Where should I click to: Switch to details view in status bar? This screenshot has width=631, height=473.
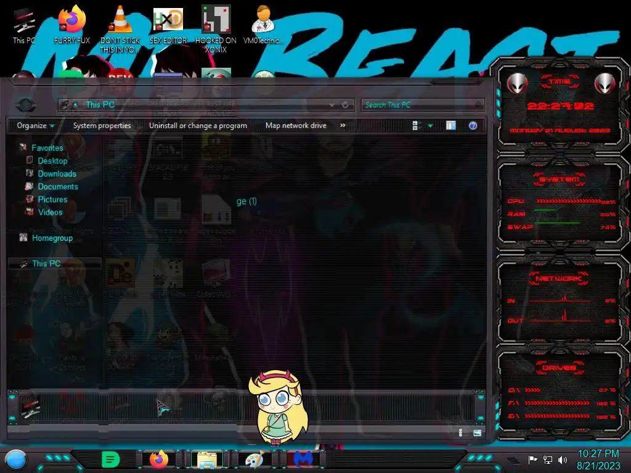460,433
